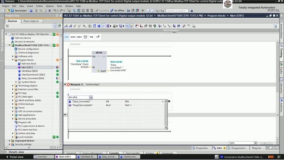The image size is (284, 160).
Task: Click the close branch icon
Action: pyautogui.click(x=98, y=37)
